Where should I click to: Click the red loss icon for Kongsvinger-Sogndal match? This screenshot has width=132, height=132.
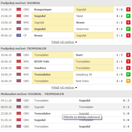128,9
